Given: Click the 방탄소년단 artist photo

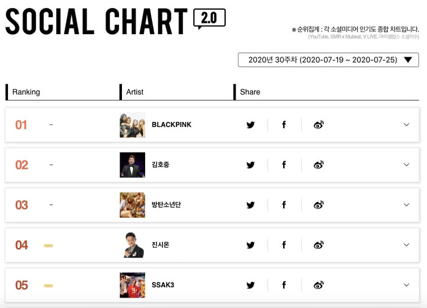Looking at the screenshot, I should (132, 205).
